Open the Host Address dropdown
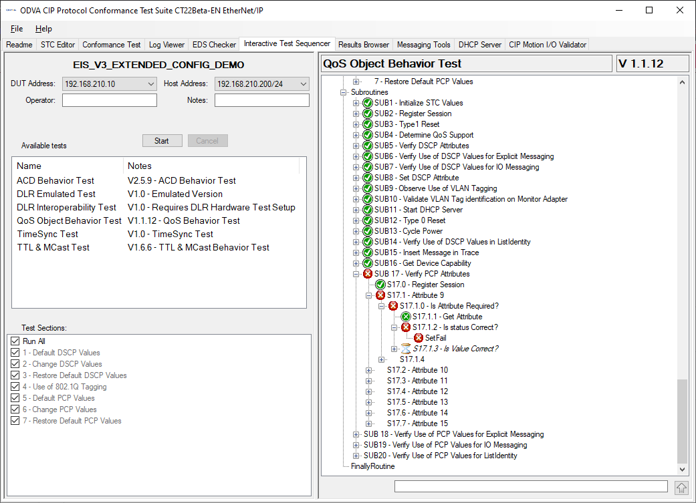Image resolution: width=696 pixels, height=503 pixels. click(x=303, y=84)
